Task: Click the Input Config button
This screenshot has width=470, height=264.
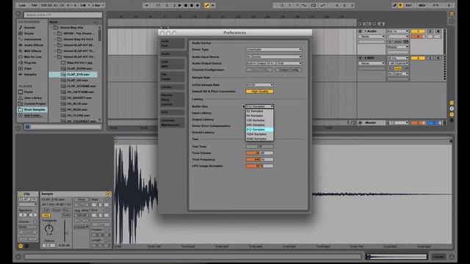Action: (259, 70)
